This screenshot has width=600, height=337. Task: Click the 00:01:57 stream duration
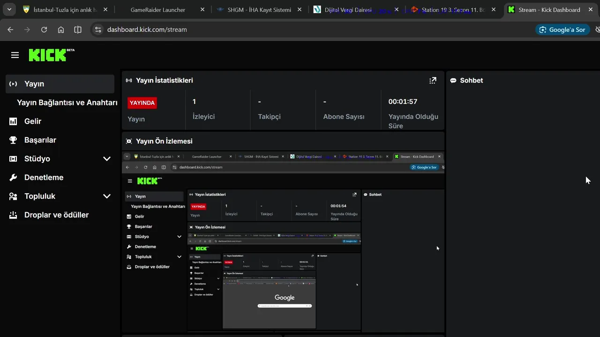click(403, 102)
